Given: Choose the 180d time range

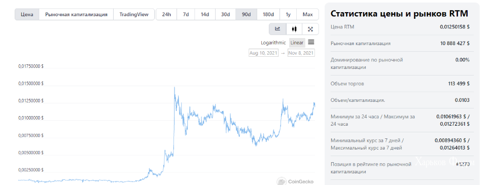Looking at the screenshot, I should 268,14.
